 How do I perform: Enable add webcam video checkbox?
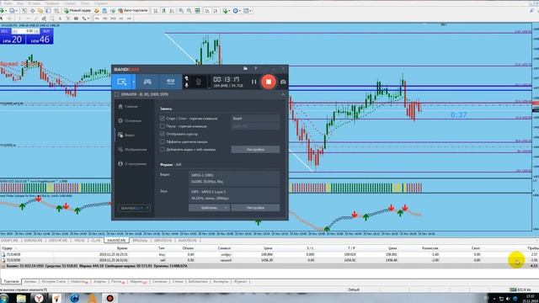(163, 150)
